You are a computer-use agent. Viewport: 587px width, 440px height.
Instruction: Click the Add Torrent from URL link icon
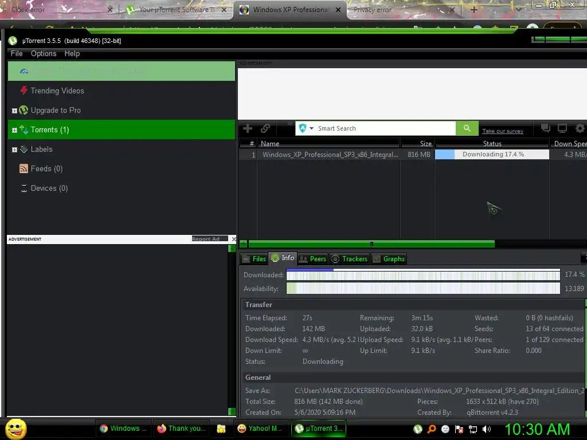265,128
